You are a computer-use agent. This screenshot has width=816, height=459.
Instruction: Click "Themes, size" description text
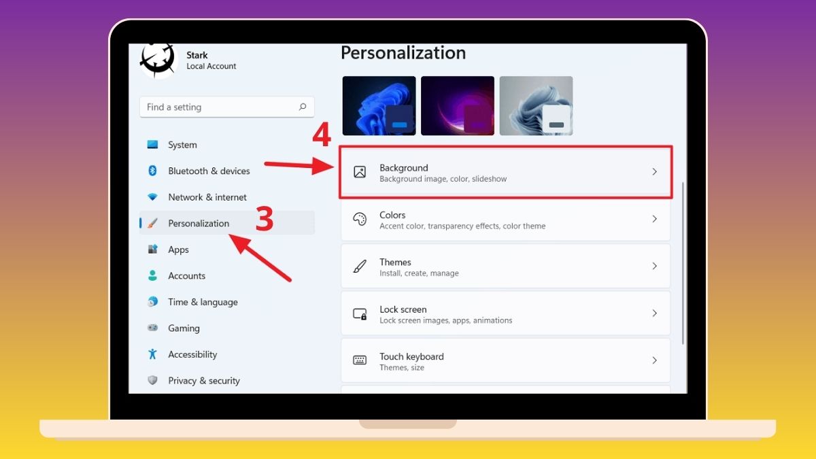pyautogui.click(x=402, y=368)
